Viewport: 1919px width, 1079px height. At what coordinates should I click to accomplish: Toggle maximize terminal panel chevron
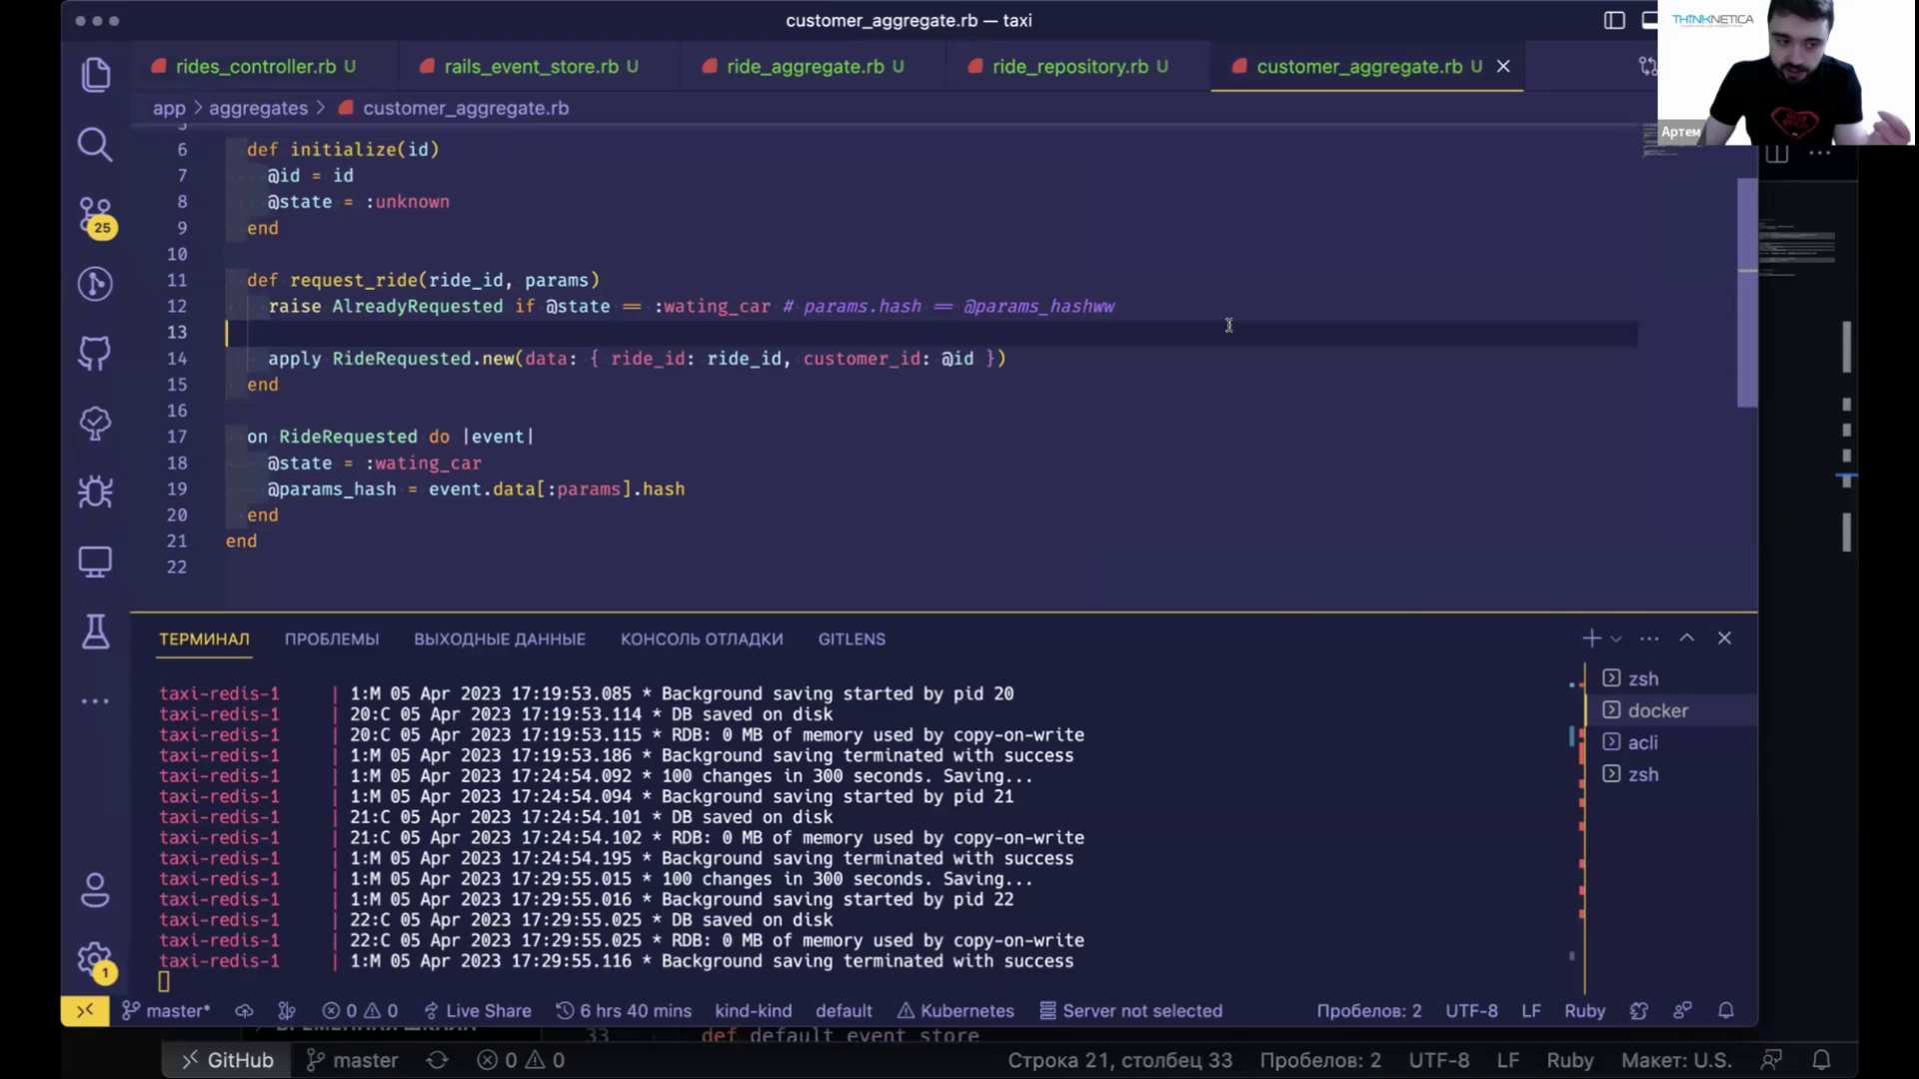point(1687,638)
